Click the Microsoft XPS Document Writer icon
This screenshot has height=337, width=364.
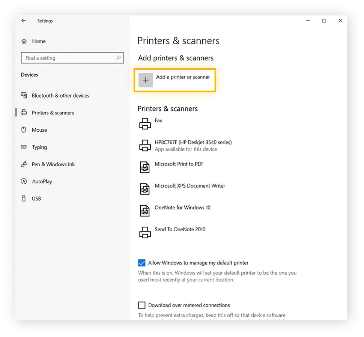tap(145, 189)
